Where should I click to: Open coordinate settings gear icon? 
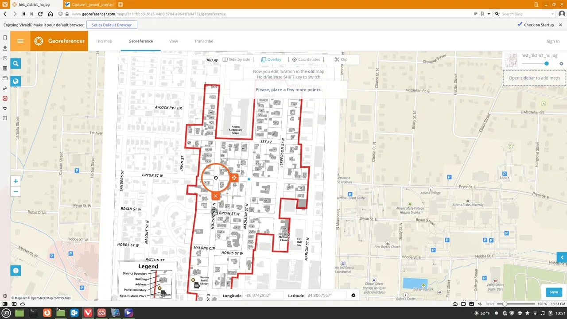coord(353,296)
